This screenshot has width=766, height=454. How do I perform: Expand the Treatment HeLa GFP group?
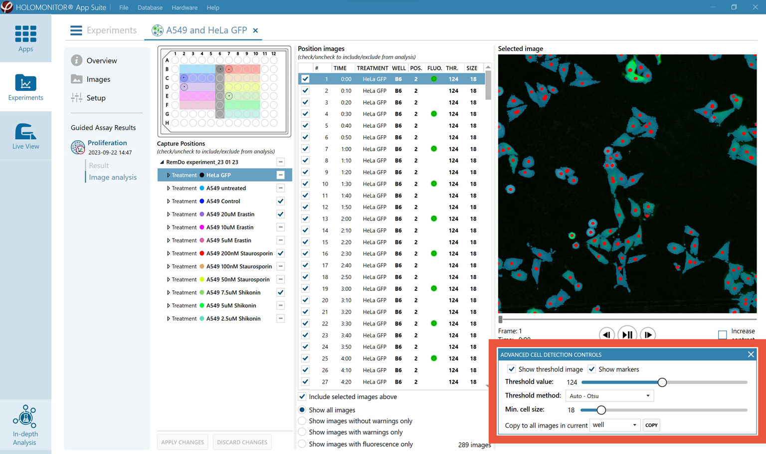pyautogui.click(x=168, y=175)
